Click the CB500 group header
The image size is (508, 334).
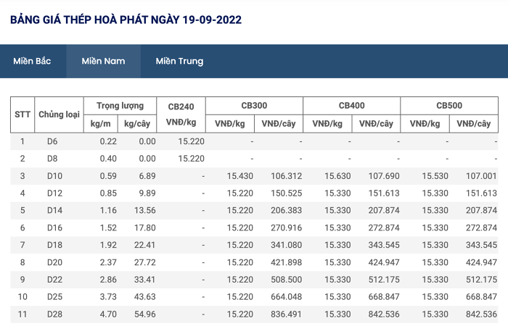449,106
